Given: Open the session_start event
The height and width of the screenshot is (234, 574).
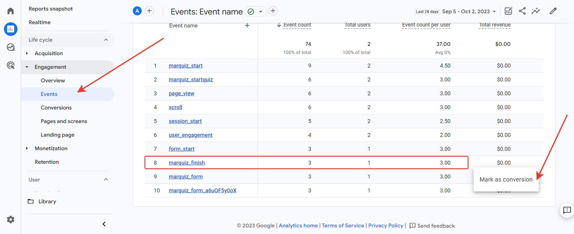Looking at the screenshot, I should point(185,121).
